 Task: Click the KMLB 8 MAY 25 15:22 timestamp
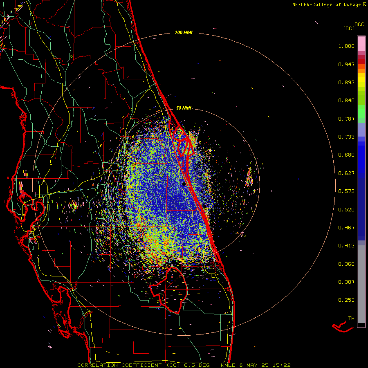(x=256, y=365)
